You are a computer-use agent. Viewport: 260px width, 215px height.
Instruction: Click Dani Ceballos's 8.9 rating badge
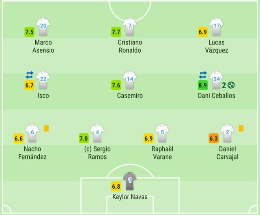coord(203,85)
